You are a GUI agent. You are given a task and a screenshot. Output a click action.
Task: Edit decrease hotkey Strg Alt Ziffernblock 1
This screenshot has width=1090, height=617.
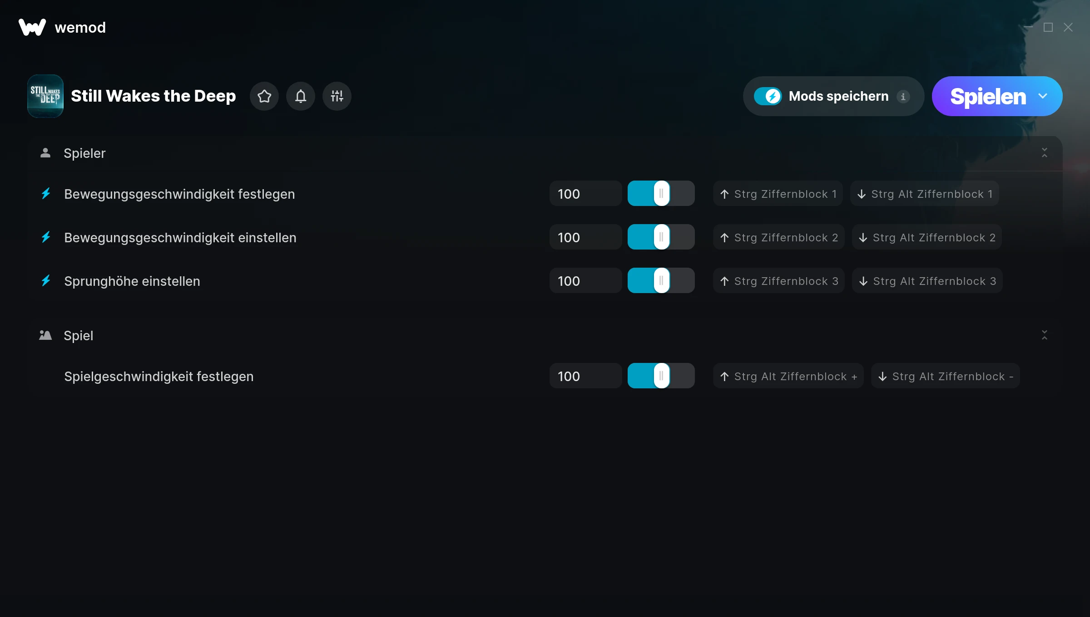point(925,194)
